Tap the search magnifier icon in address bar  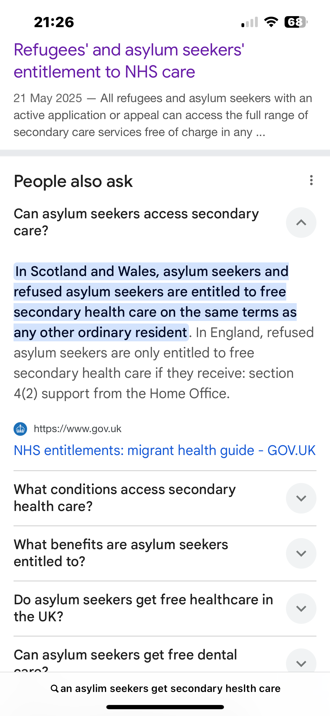coord(54,688)
